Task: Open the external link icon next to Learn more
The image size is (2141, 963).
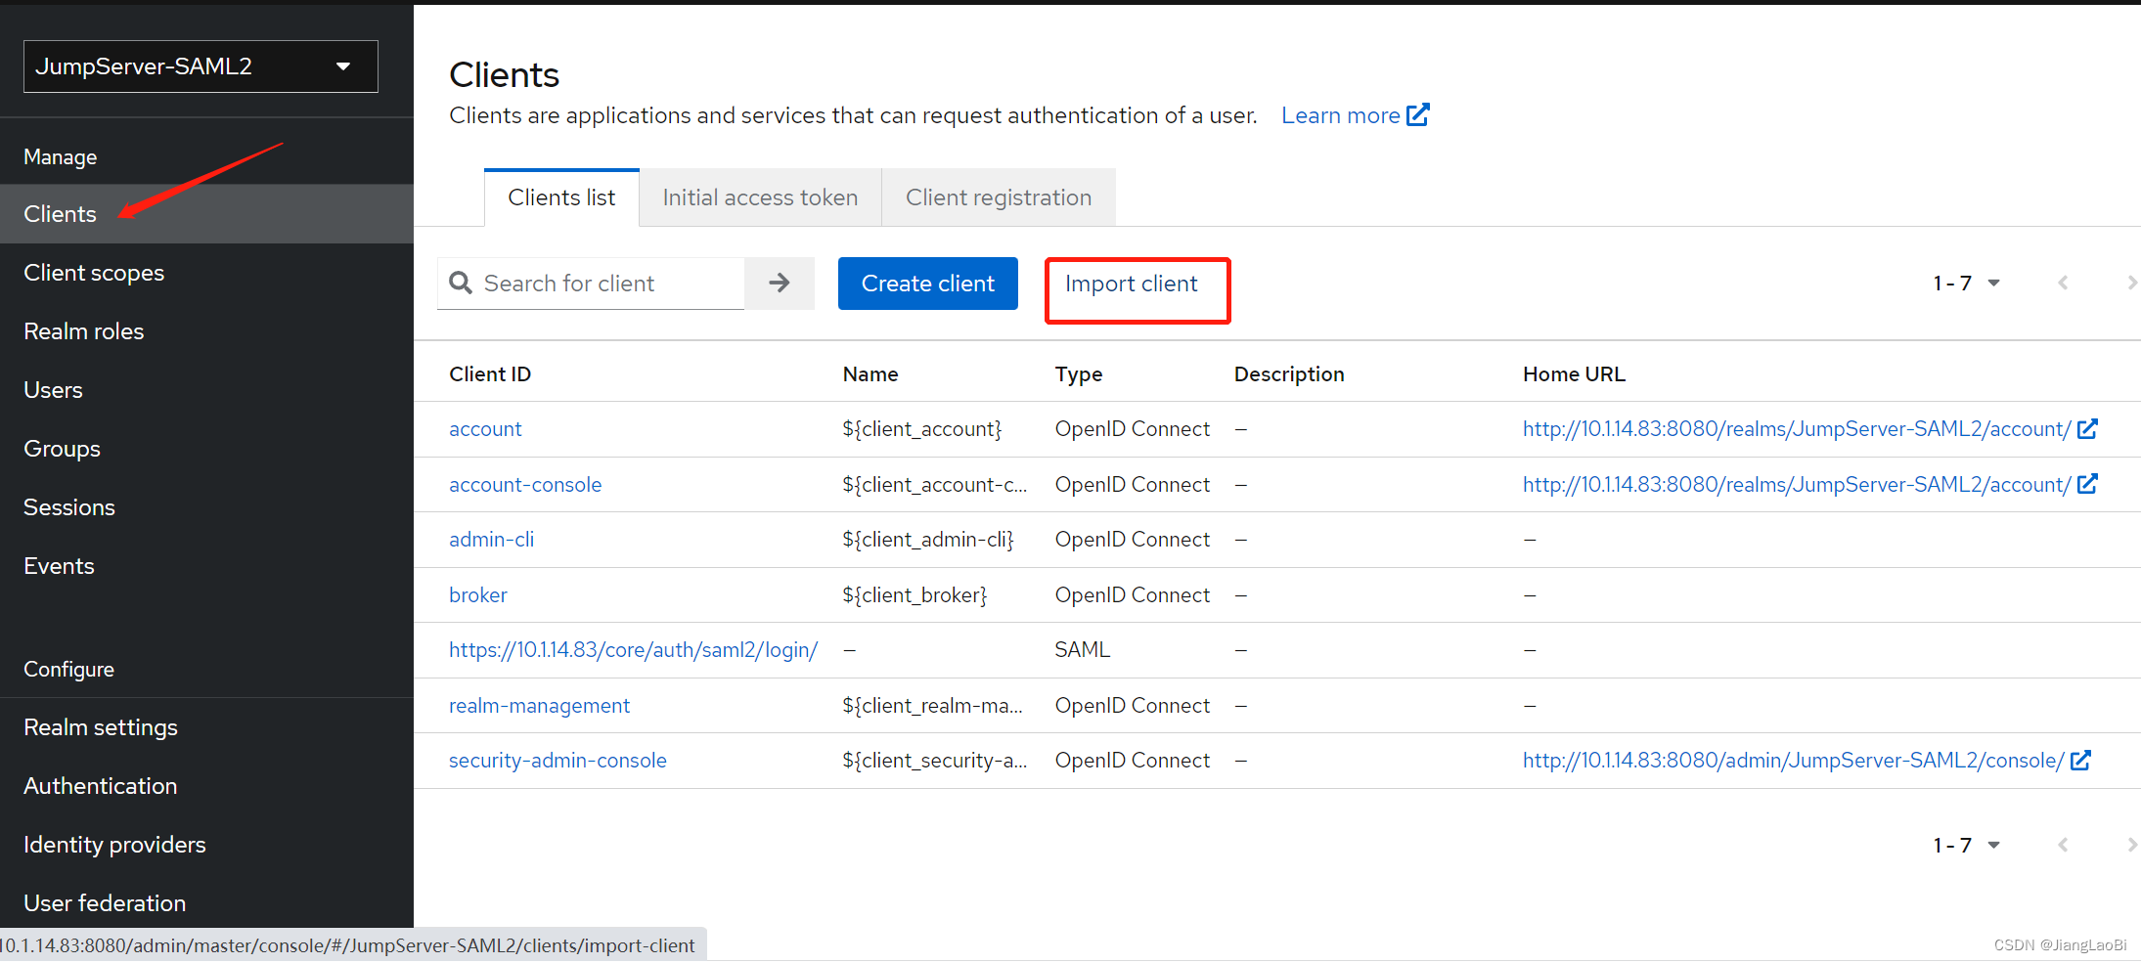Action: 1418,114
